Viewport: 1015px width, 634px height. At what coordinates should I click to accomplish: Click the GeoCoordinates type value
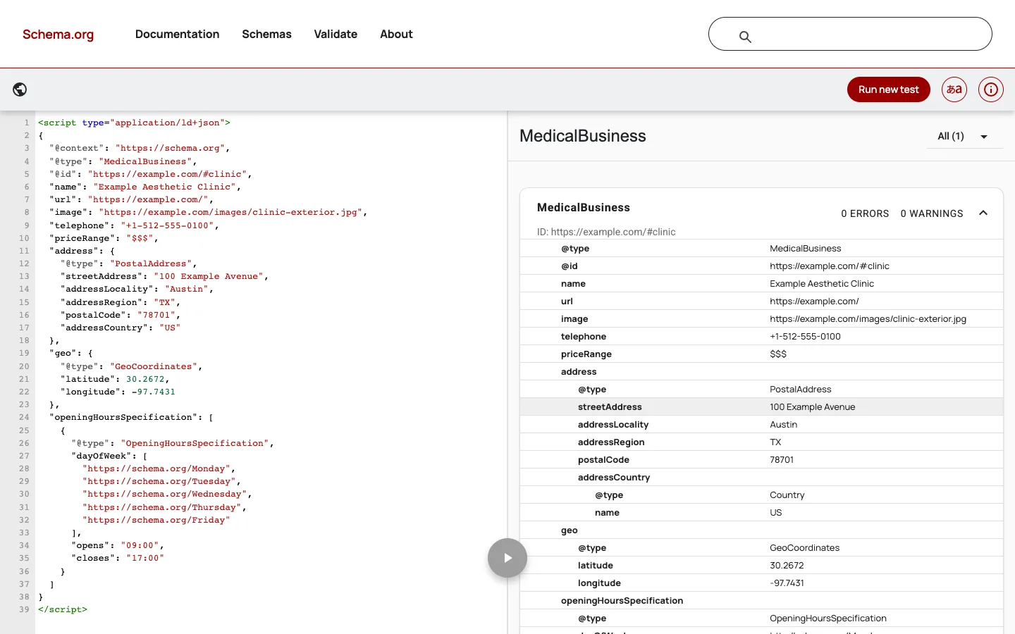click(805, 547)
